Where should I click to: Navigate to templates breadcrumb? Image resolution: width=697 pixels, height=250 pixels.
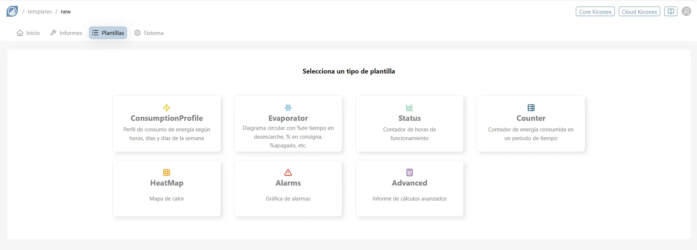tap(40, 12)
